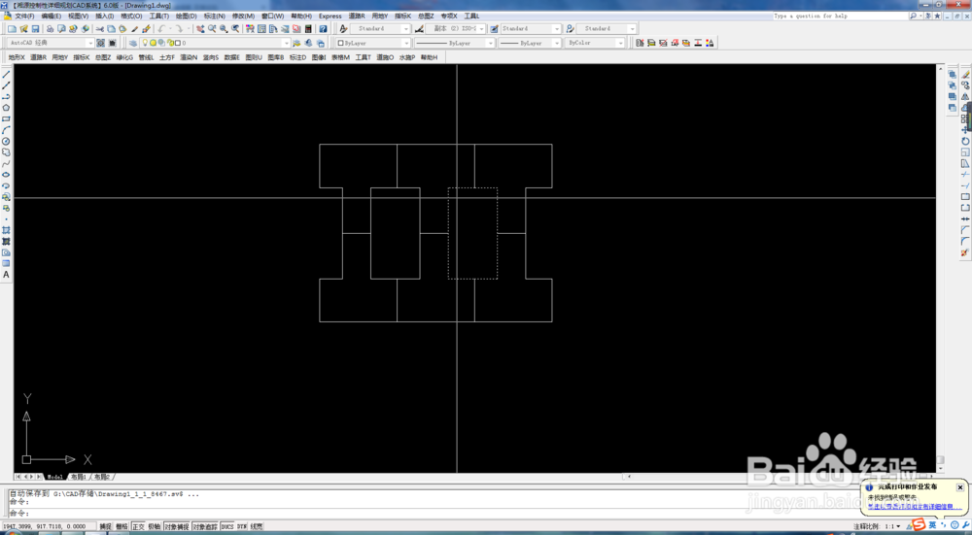
Task: Click the New drawing icon
Action: 13,29
